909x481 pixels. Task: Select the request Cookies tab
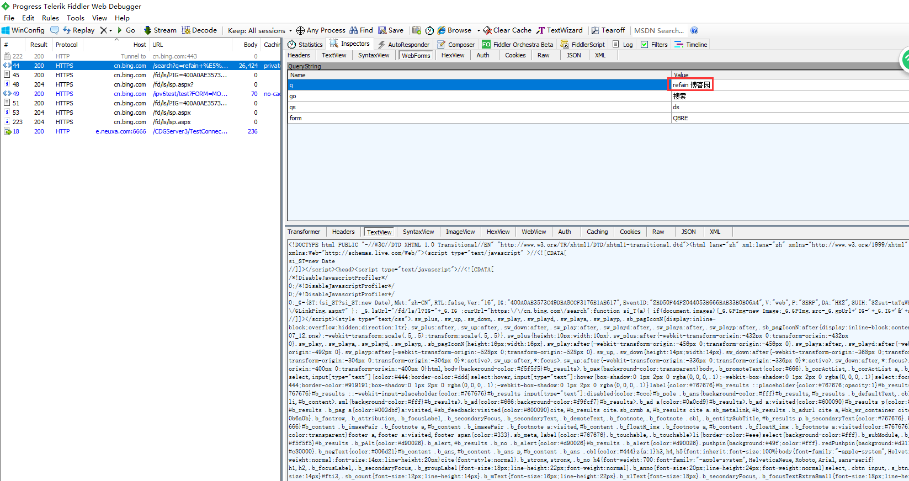(515, 55)
